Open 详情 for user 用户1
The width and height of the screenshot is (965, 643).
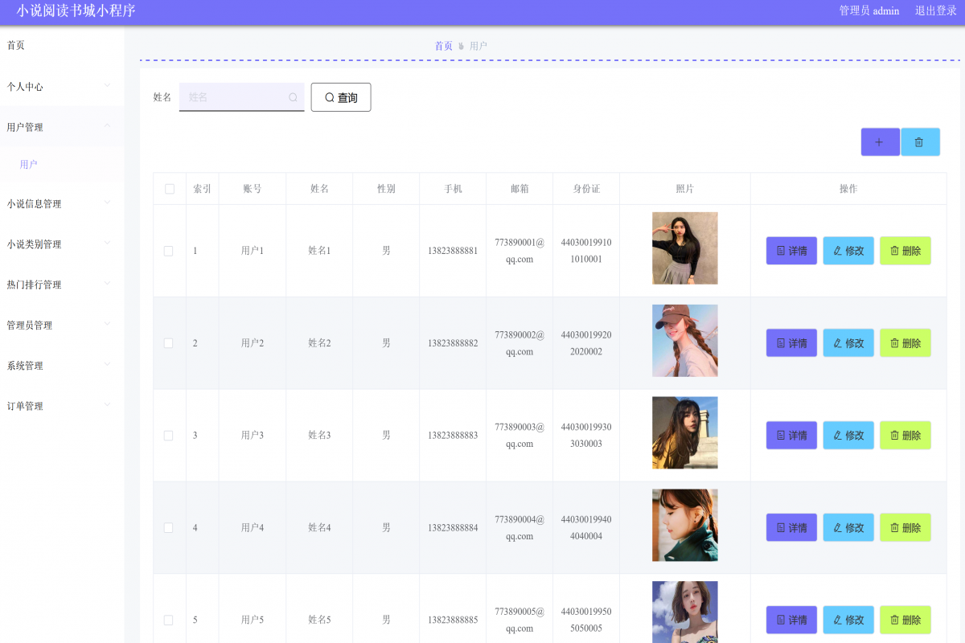click(x=791, y=251)
